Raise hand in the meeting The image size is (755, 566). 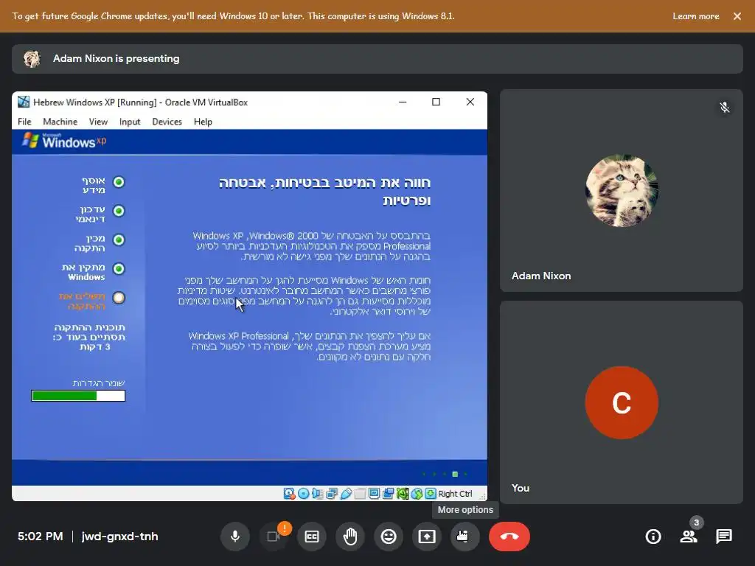350,537
